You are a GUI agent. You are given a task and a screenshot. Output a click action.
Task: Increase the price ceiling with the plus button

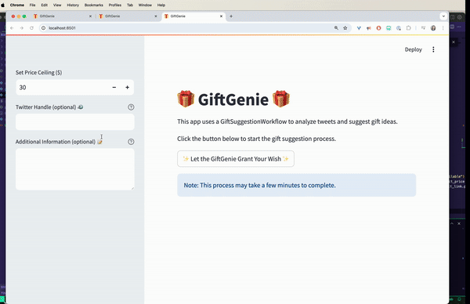click(127, 87)
